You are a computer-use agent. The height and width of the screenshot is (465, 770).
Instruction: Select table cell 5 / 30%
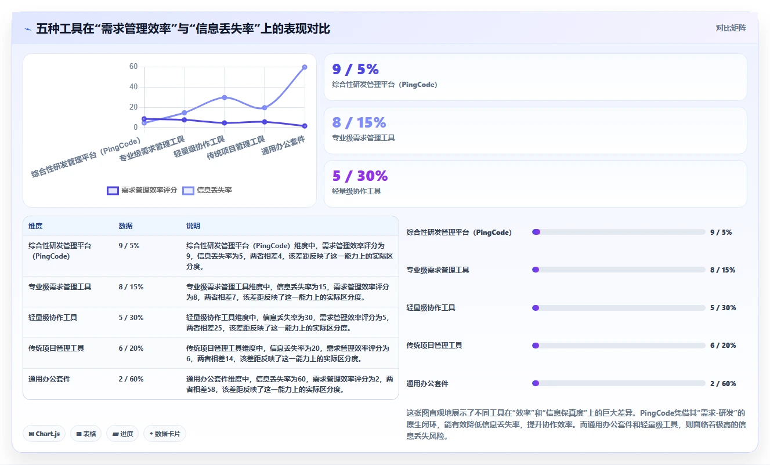(131, 318)
